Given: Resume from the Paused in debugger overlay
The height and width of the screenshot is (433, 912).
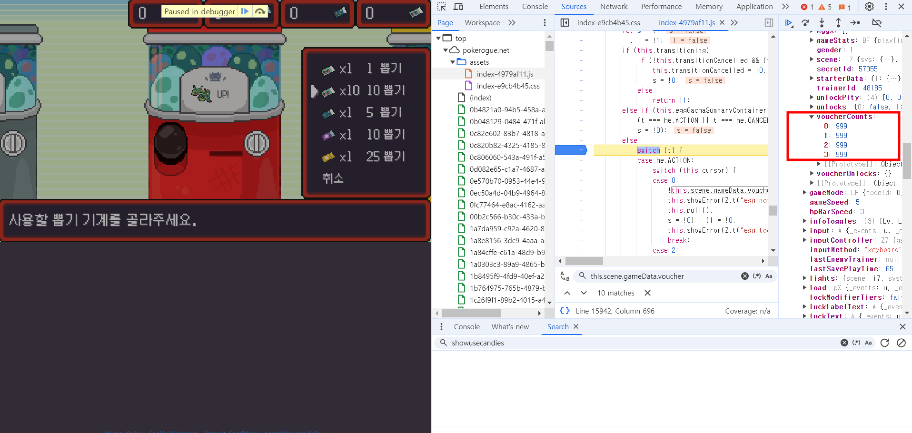Looking at the screenshot, I should pos(245,11).
